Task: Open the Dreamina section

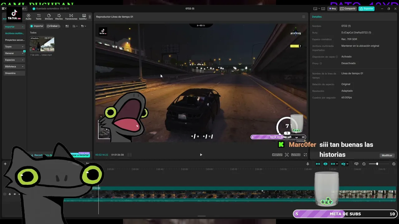Action: [x=14, y=73]
